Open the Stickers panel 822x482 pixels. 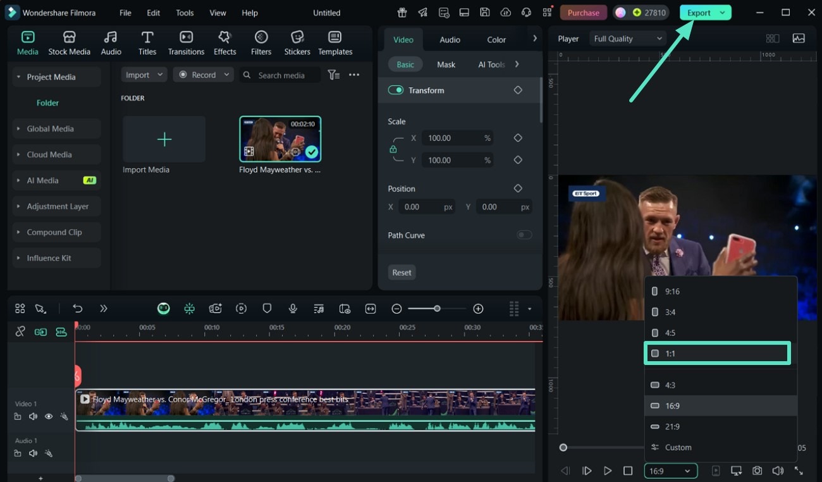pos(297,44)
